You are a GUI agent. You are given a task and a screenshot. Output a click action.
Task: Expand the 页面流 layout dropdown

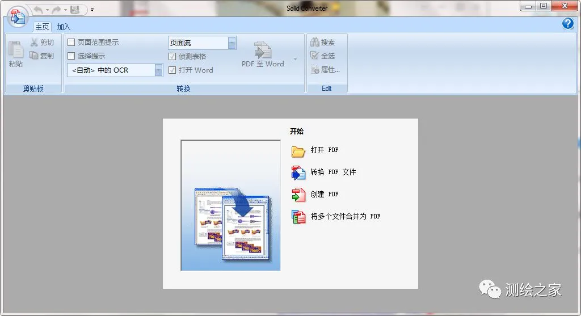[232, 43]
